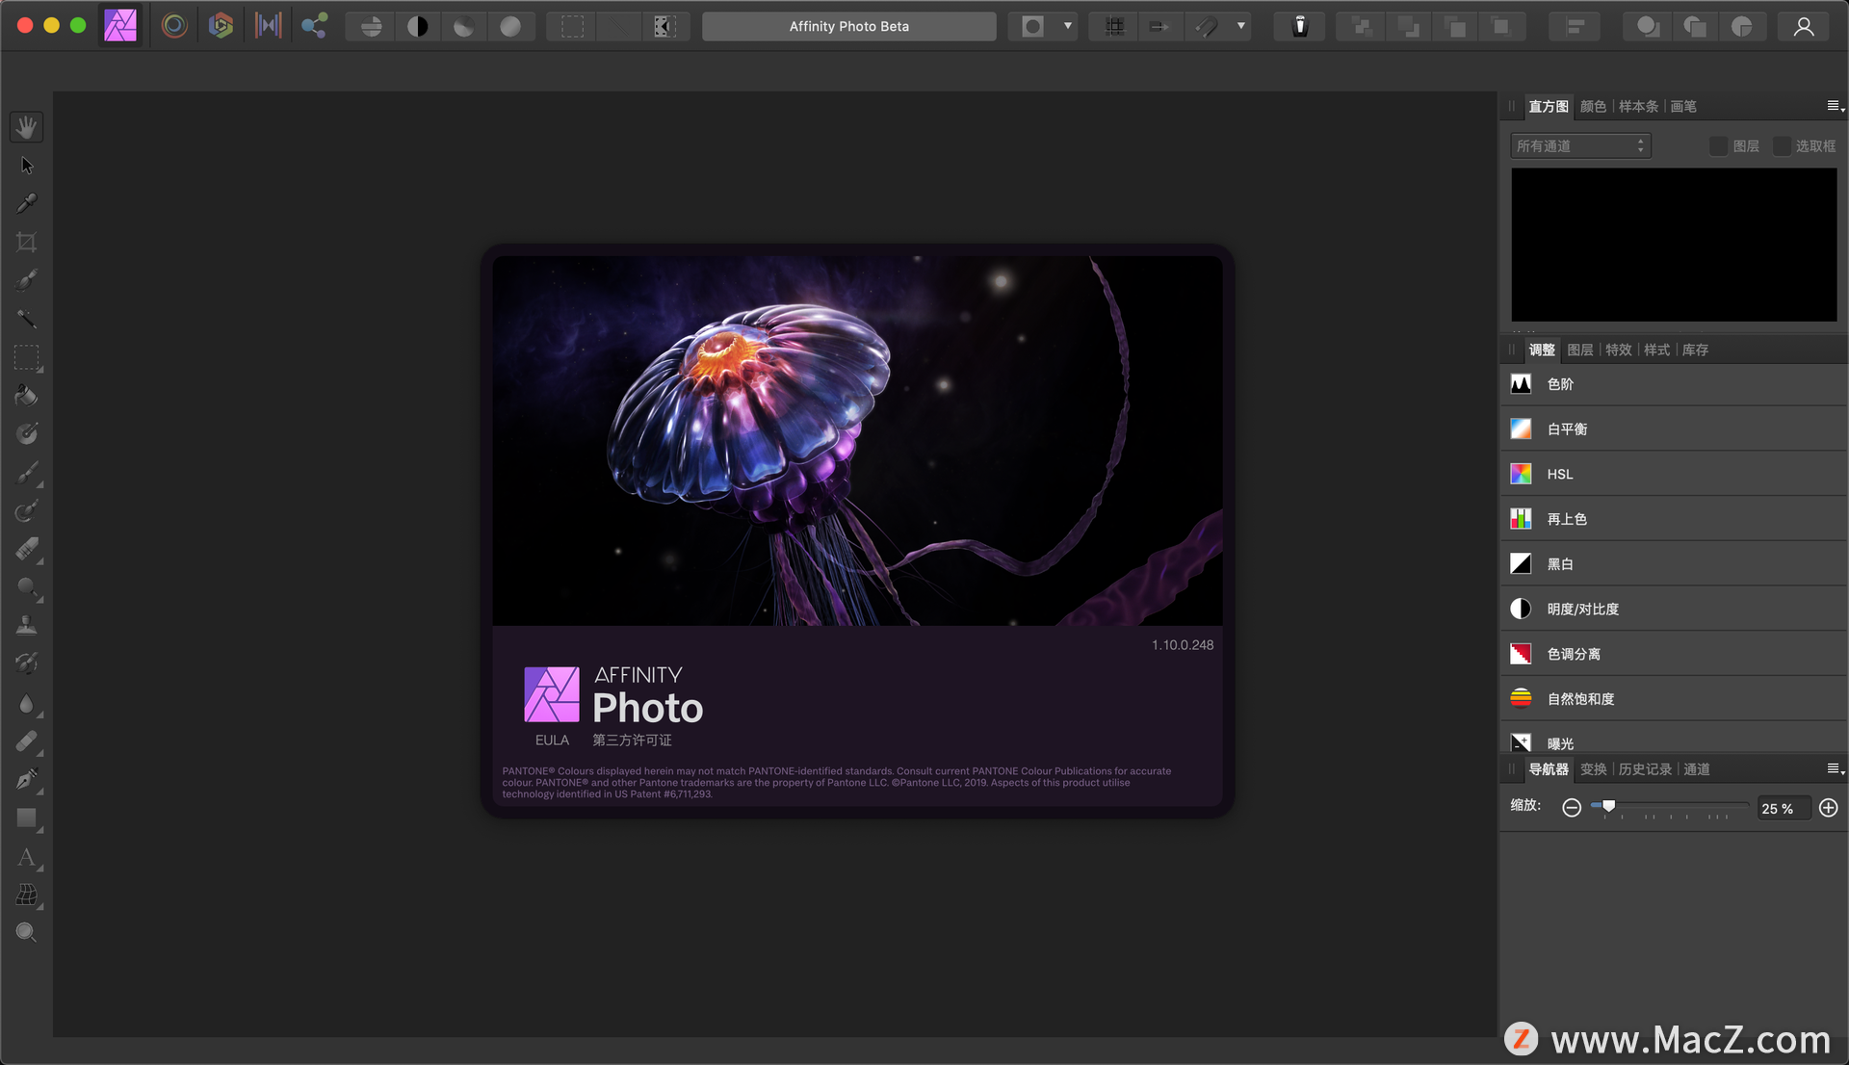Select the Move tool arrow
Viewport: 1849px width, 1065px height.
tap(27, 166)
